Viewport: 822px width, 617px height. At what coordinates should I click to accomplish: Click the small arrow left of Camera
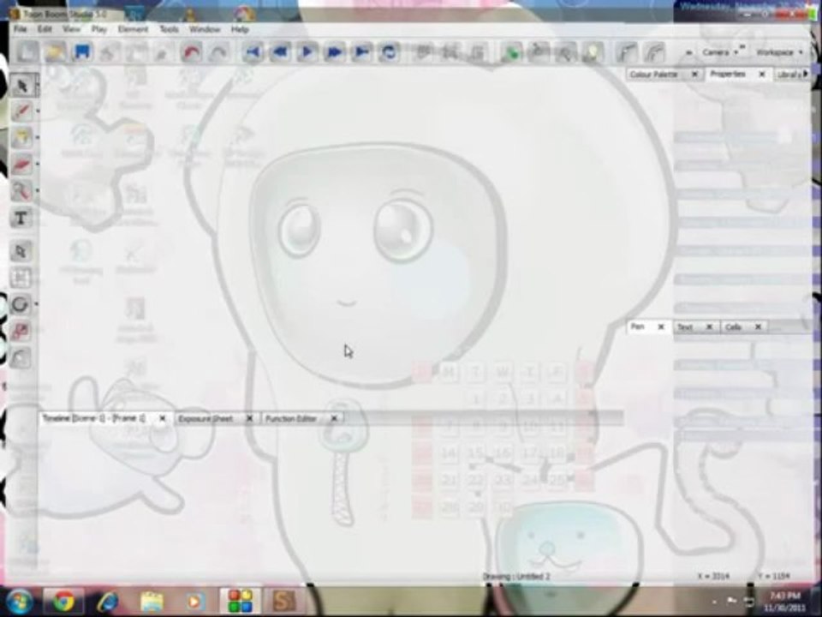click(688, 53)
